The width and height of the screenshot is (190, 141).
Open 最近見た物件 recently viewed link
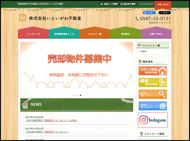click(128, 4)
